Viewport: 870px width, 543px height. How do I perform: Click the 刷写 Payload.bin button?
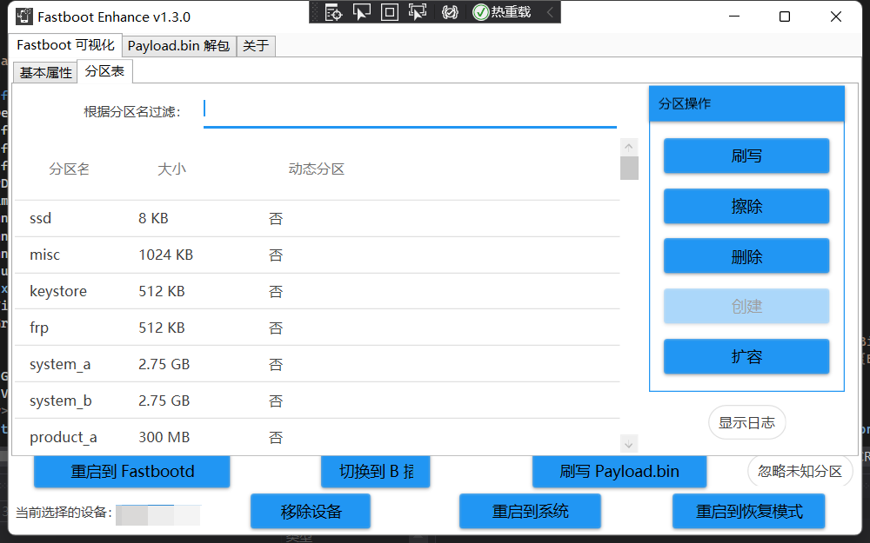[x=619, y=472]
